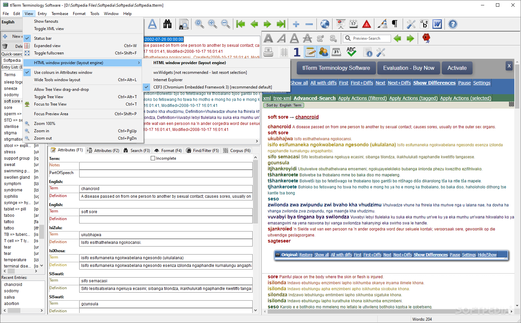Click the presentation board icon

[x=341, y=24]
